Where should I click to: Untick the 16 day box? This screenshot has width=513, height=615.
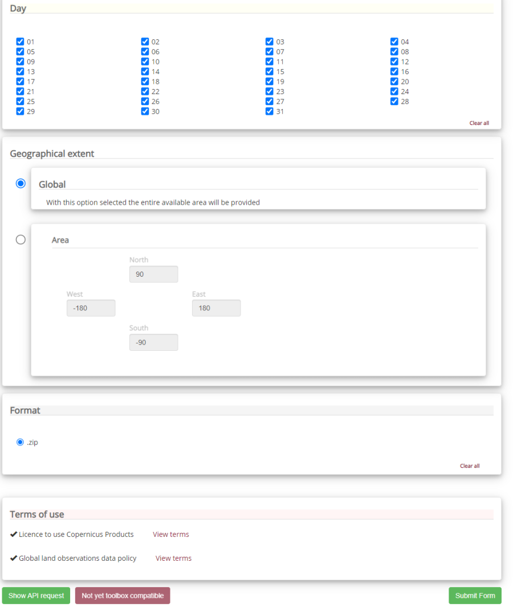click(x=394, y=71)
